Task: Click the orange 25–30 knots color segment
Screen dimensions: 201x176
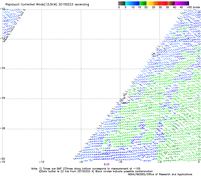Action: (157, 3)
